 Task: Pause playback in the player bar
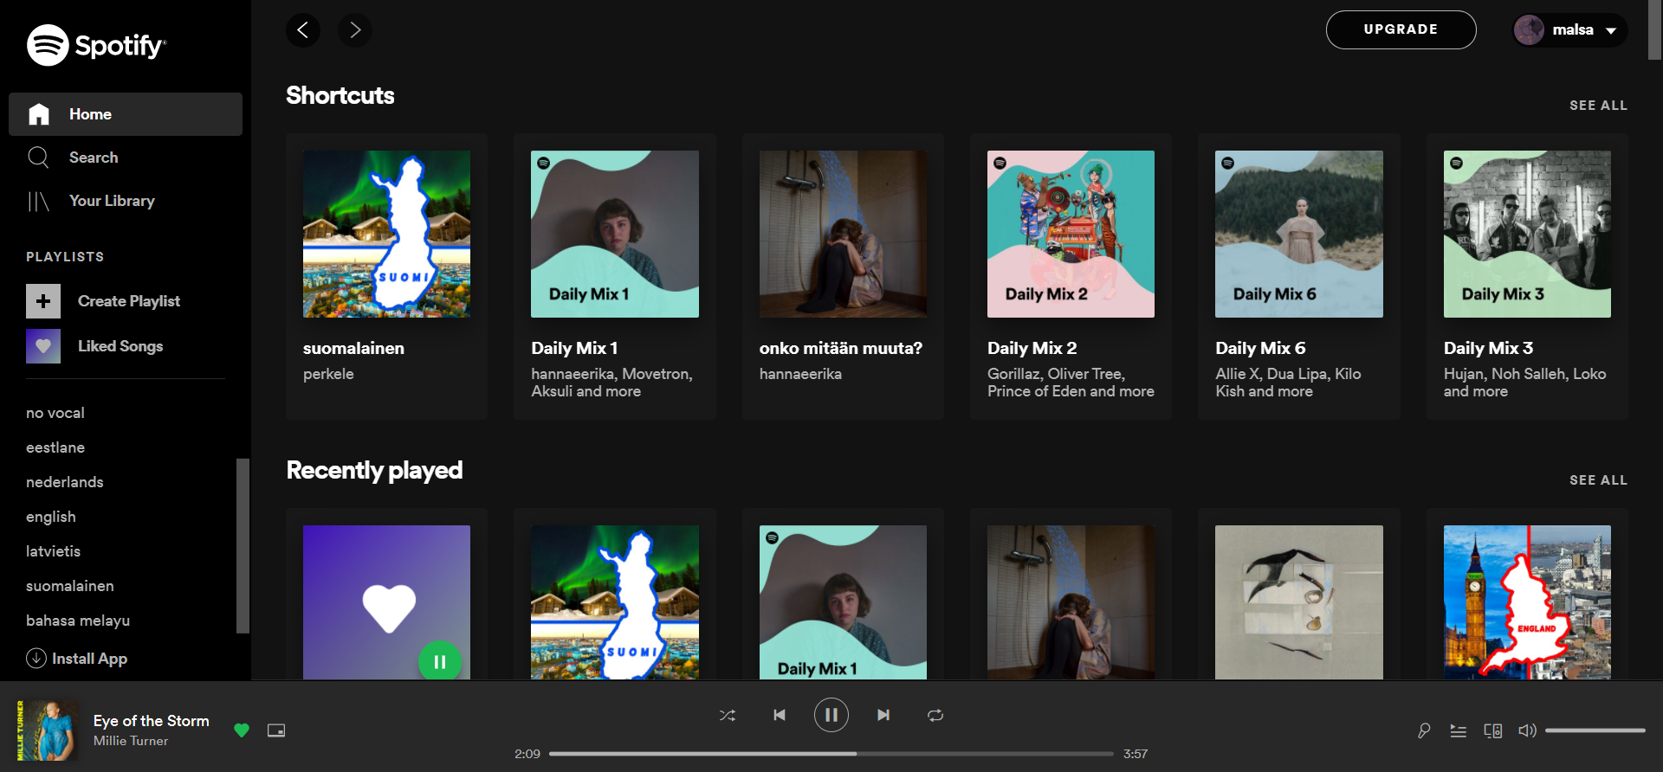click(x=831, y=715)
